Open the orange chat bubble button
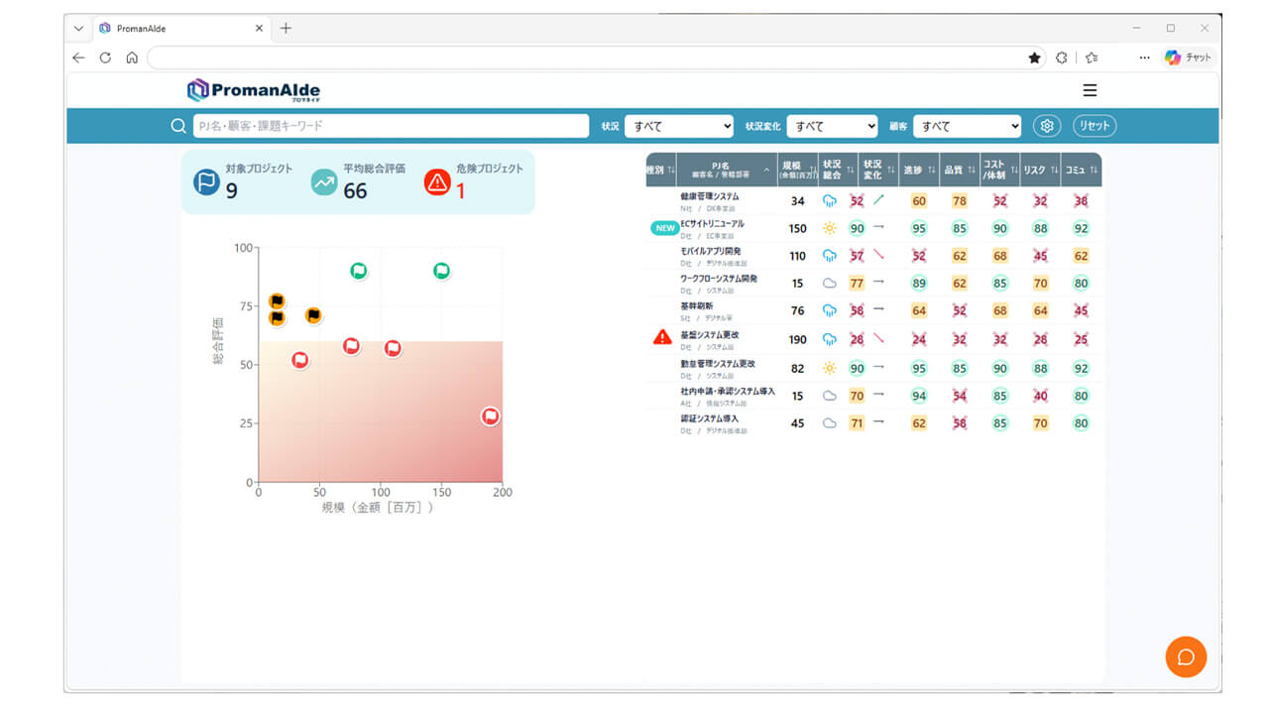 coord(1186,656)
